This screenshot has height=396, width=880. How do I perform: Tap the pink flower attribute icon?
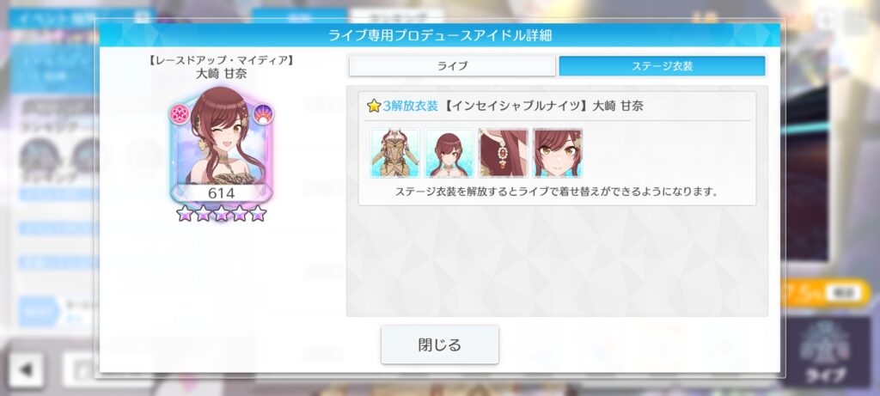180,114
